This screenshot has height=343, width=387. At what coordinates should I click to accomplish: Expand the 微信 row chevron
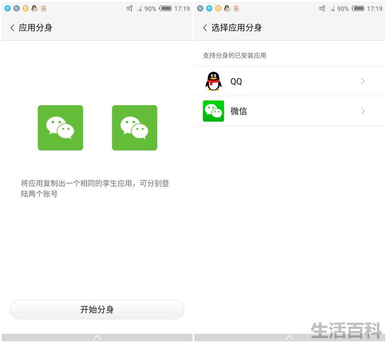click(363, 111)
